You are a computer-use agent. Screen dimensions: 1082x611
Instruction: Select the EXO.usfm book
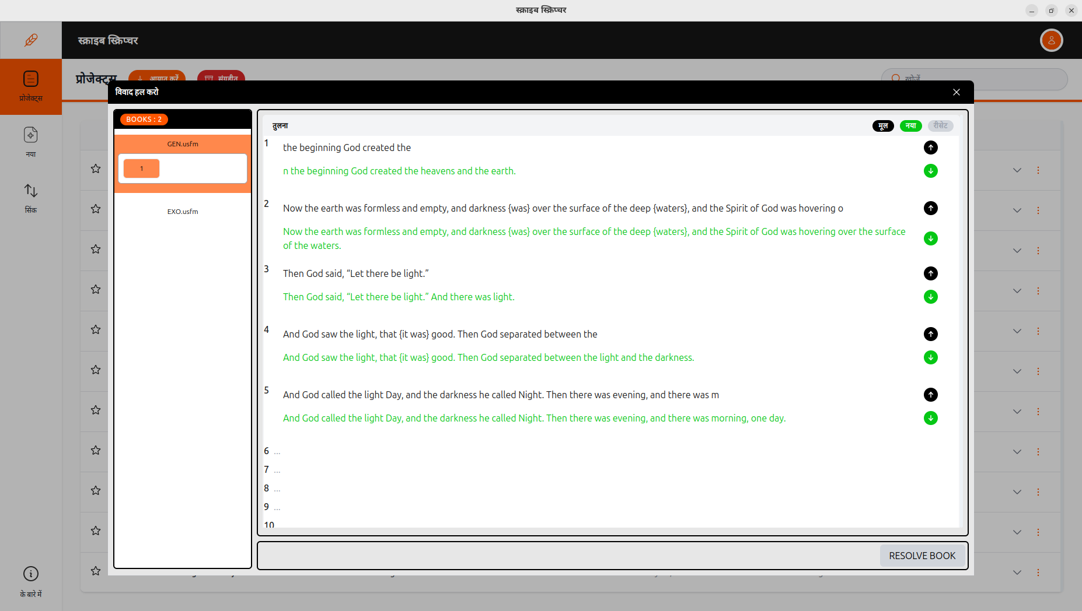pos(183,212)
